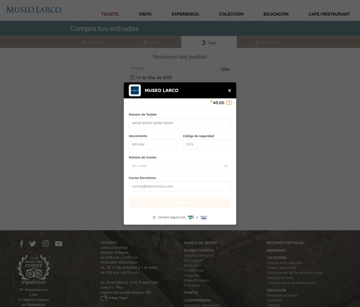Open Investigando en el Museo Larco link
The image size is (360, 307).
point(291,283)
